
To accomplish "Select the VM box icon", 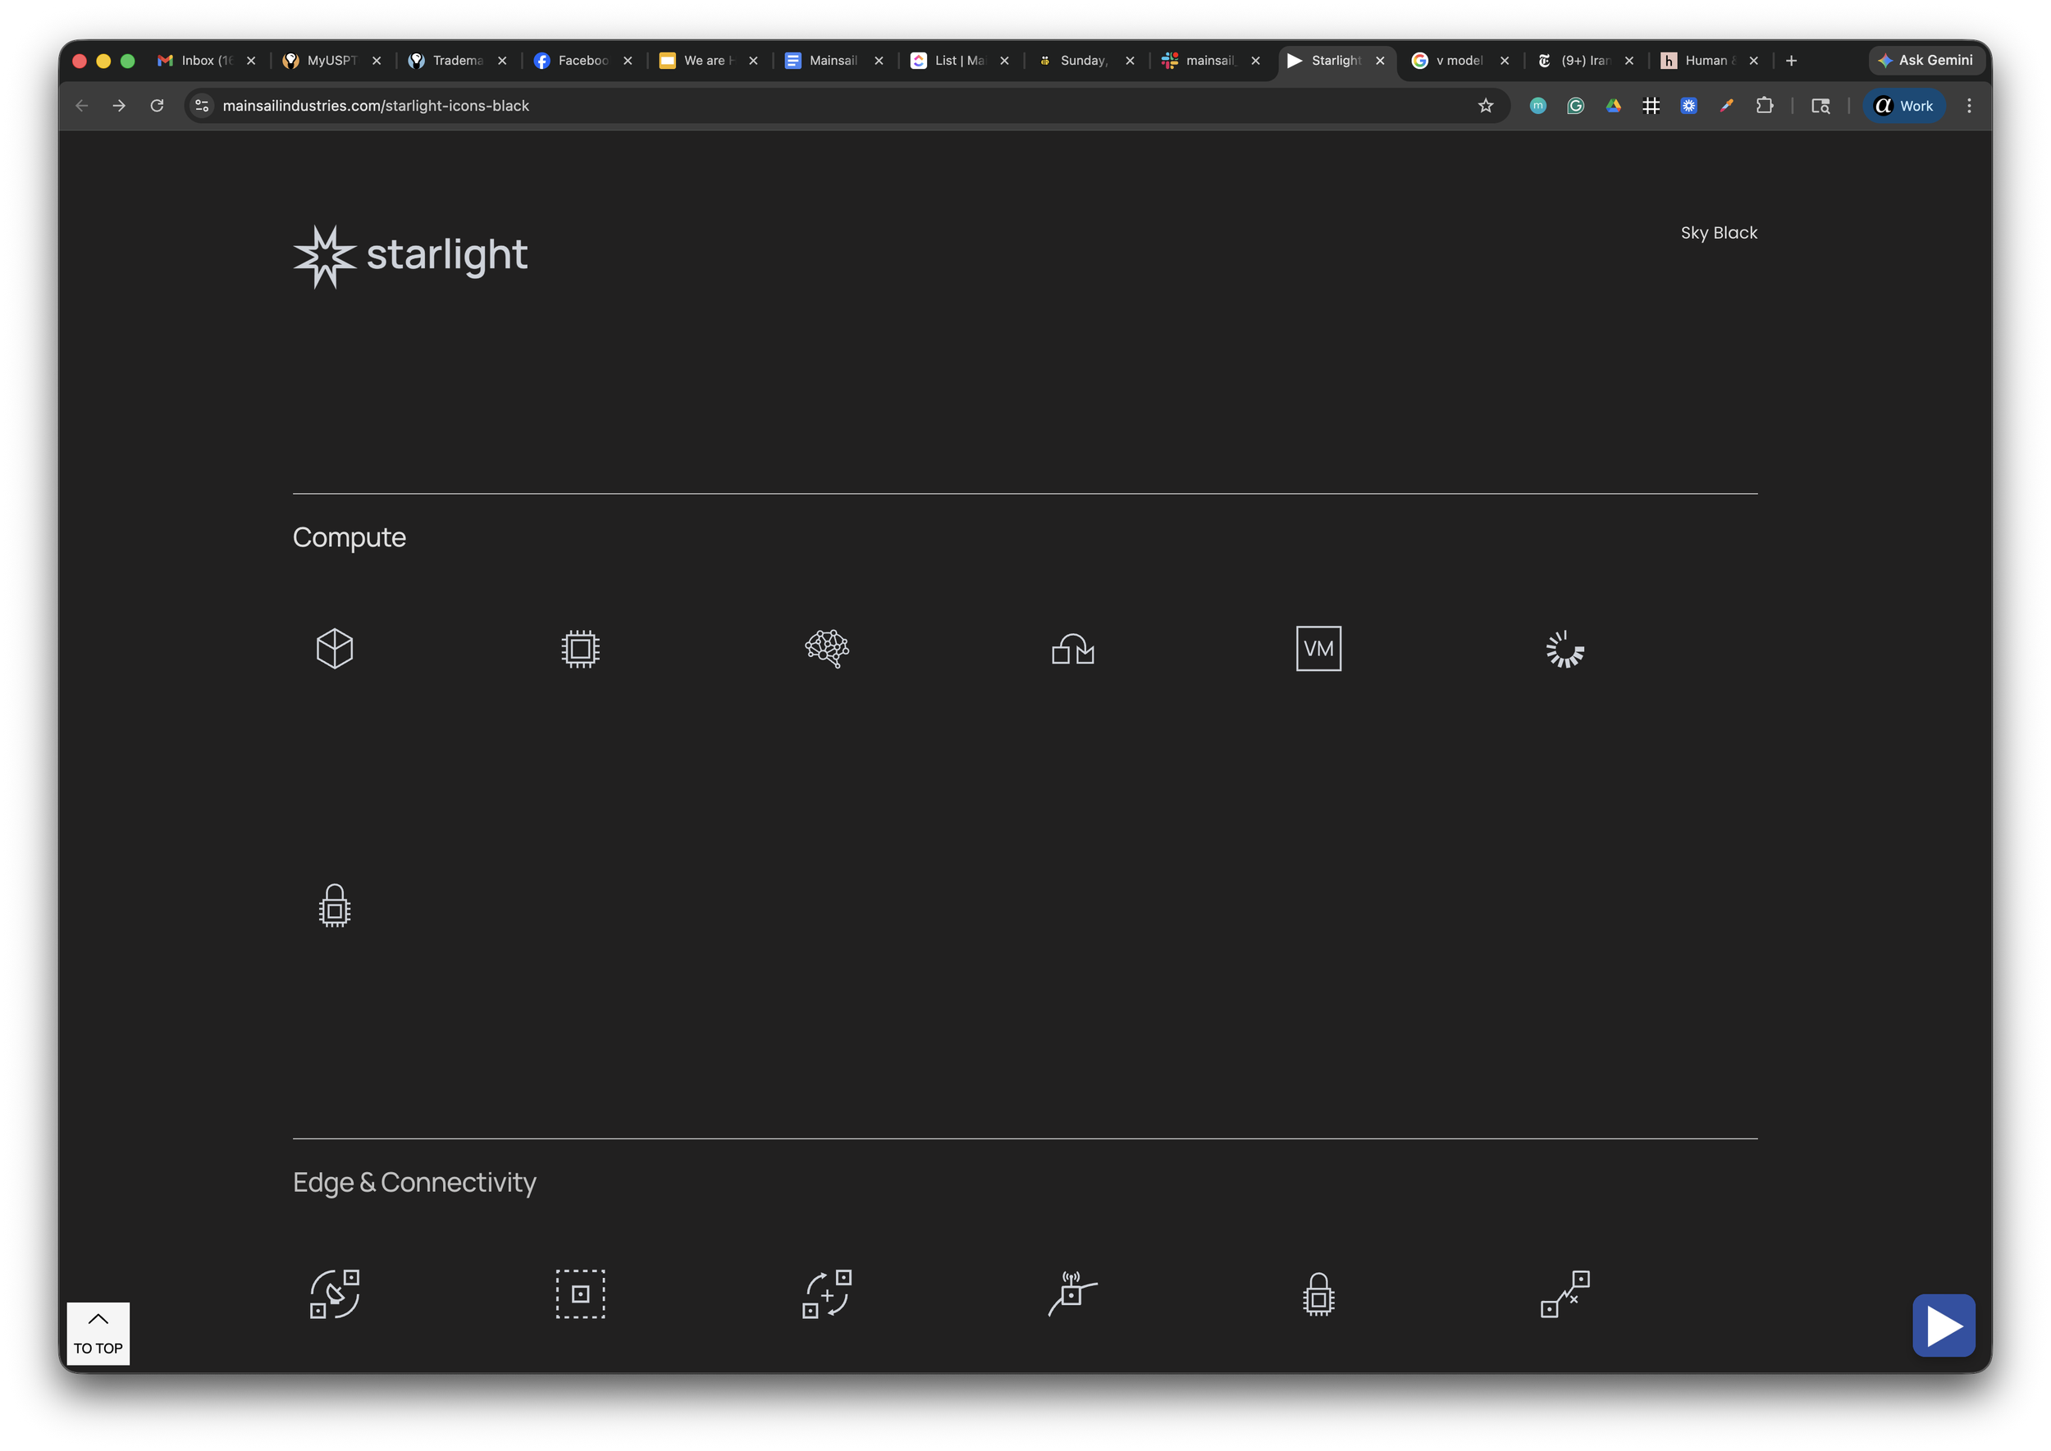I will point(1318,649).
